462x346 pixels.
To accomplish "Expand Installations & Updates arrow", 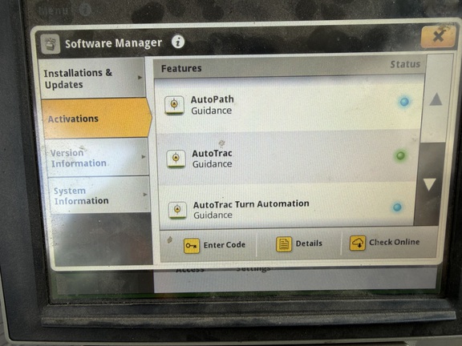I will coord(140,78).
